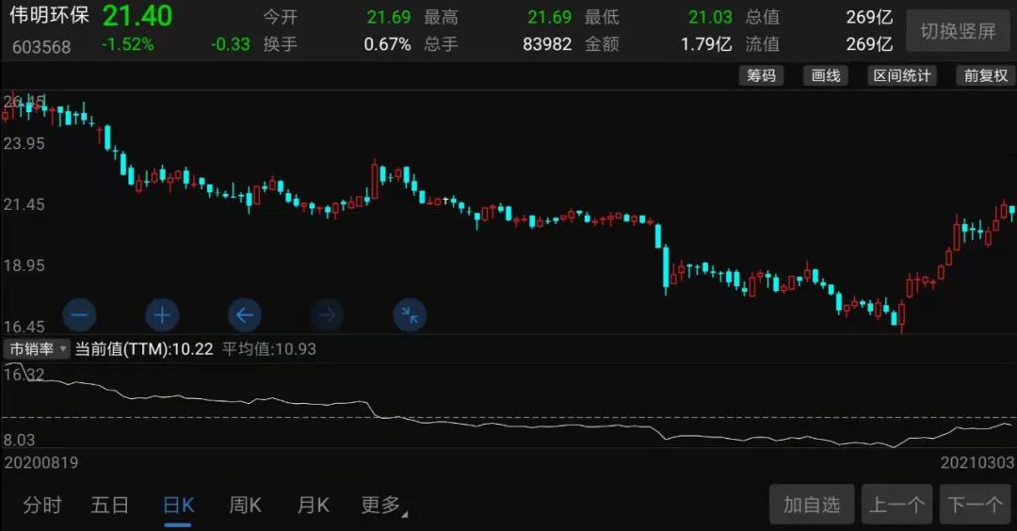Image resolution: width=1017 pixels, height=531 pixels.
Task: Zoom out chart with minus icon
Action: click(x=79, y=314)
